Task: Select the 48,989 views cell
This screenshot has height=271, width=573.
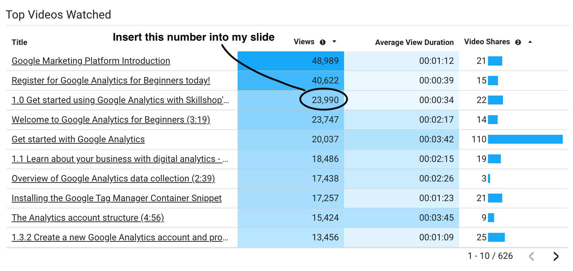Action: (291, 61)
